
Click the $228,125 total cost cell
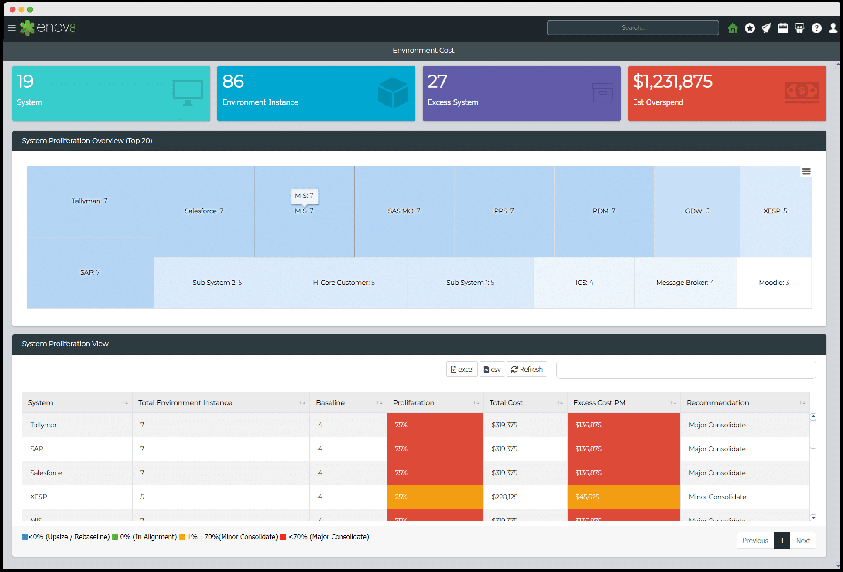[x=525, y=497]
